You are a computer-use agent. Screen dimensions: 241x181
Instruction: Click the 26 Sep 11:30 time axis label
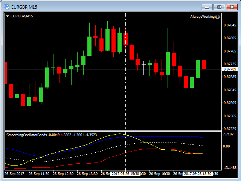[x=39, y=174]
